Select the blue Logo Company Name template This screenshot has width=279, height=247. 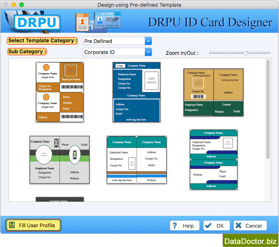pos(137,92)
